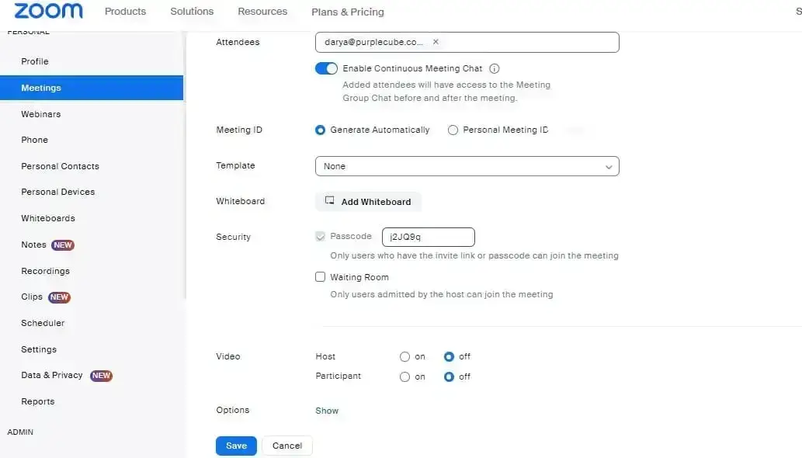Open the Template dropdown
Viewport: 802px width, 458px height.
(467, 166)
